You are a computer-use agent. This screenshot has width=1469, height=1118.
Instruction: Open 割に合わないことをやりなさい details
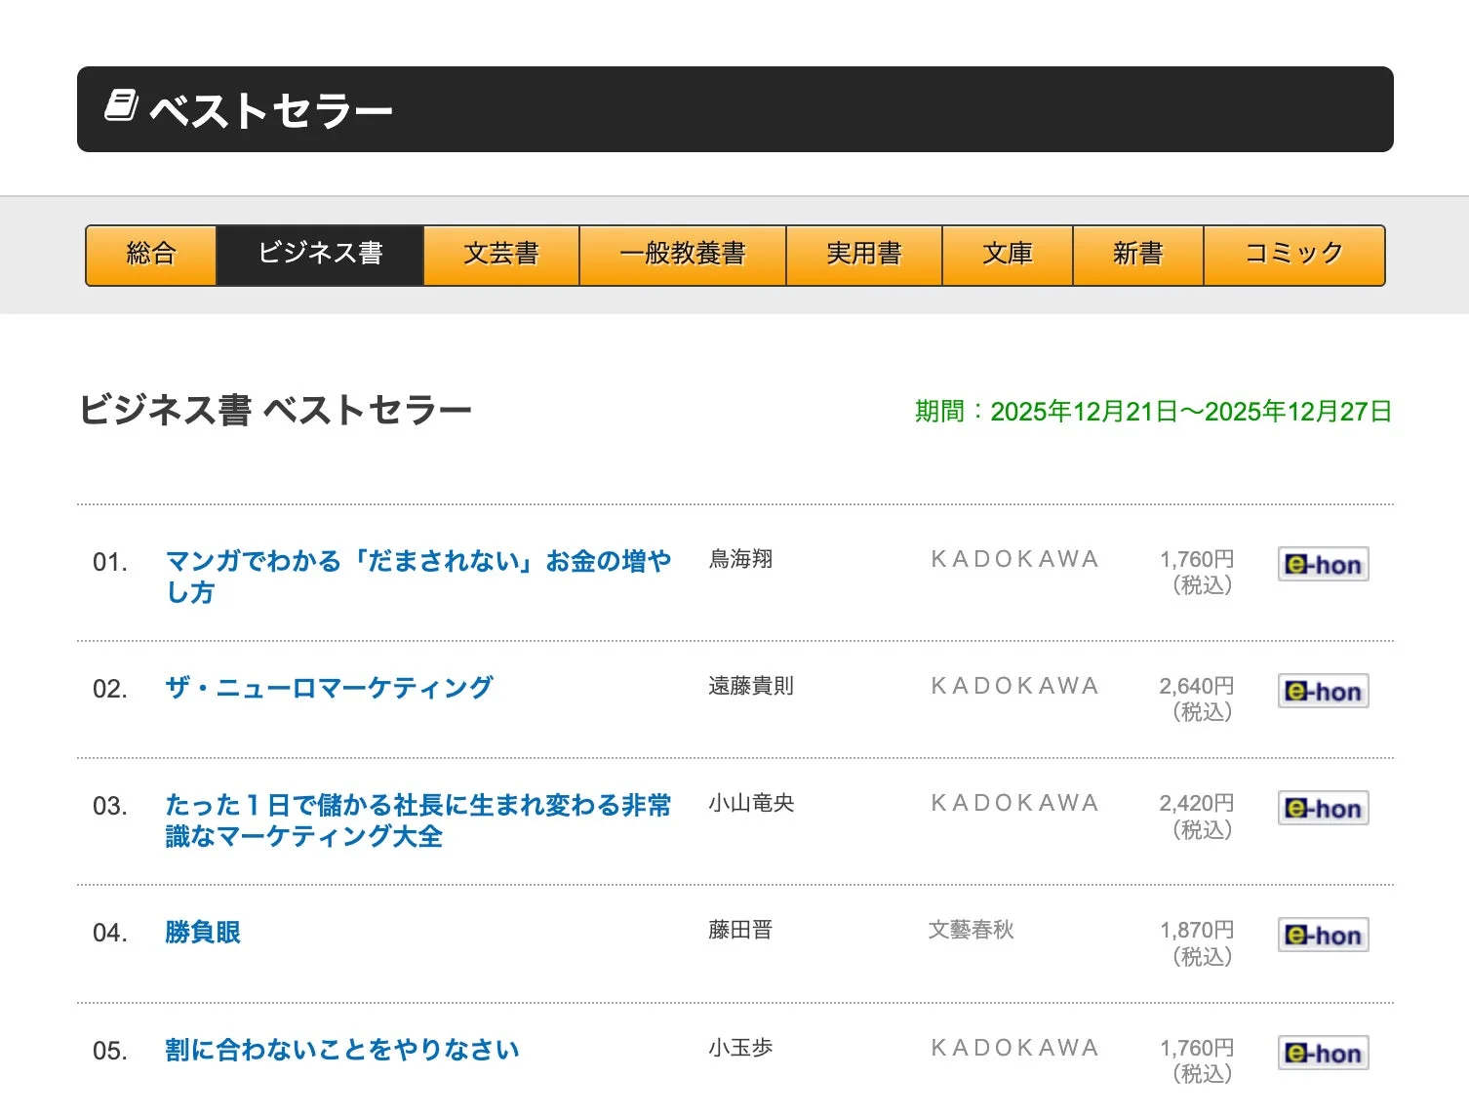click(342, 1049)
